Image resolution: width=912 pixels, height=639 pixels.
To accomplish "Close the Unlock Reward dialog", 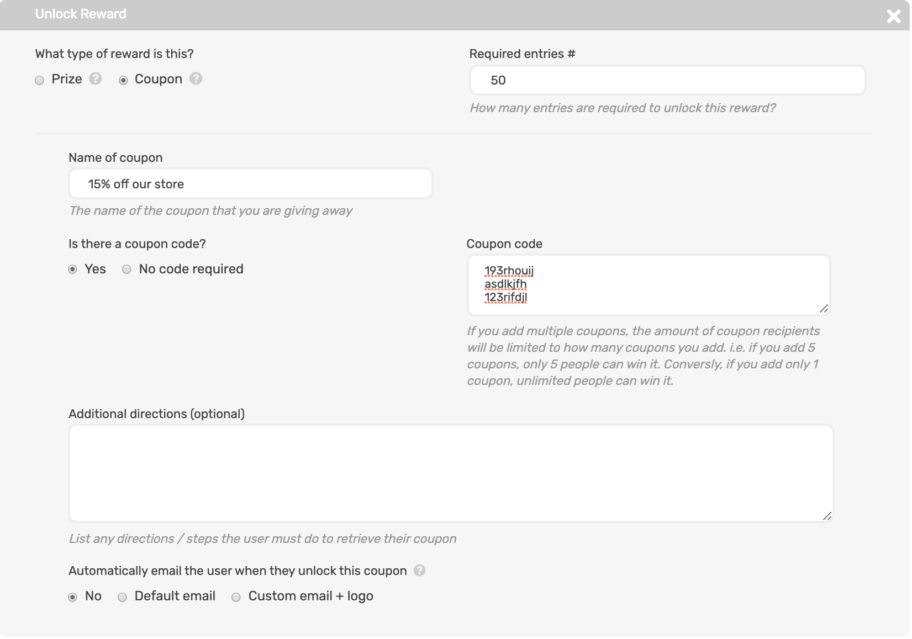I will click(x=893, y=16).
